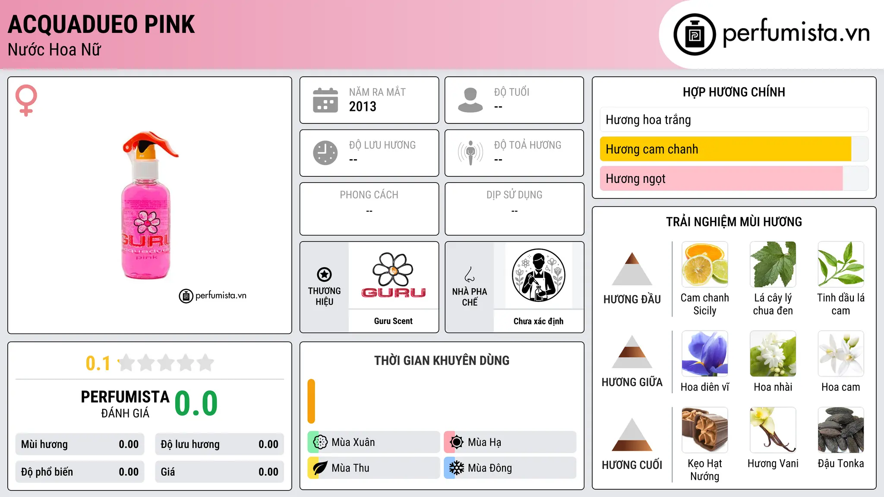Select the Mùa Đông season label
This screenshot has height=497, width=884.
point(490,468)
